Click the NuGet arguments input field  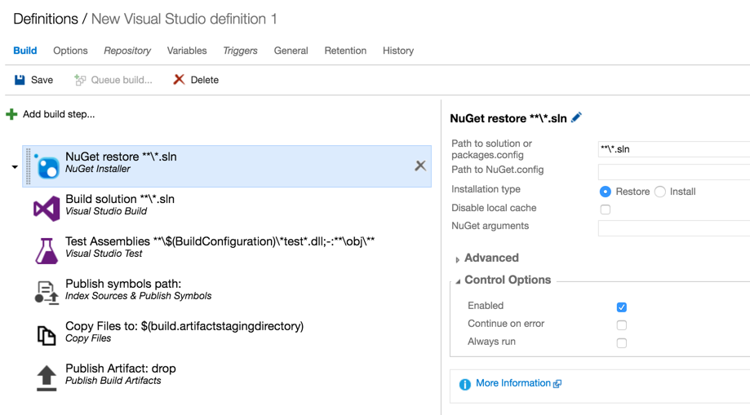(674, 227)
